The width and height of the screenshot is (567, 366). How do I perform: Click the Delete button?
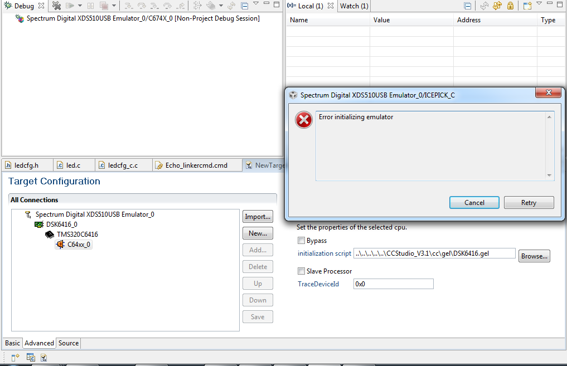click(258, 267)
